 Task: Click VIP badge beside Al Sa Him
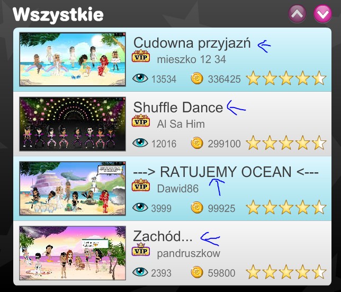point(141,121)
